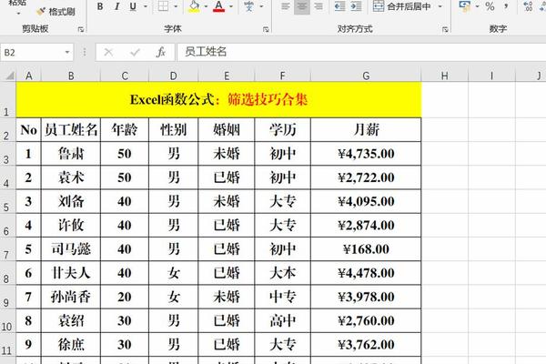Select column F header
Screen dimensions: 546x364
282,76
